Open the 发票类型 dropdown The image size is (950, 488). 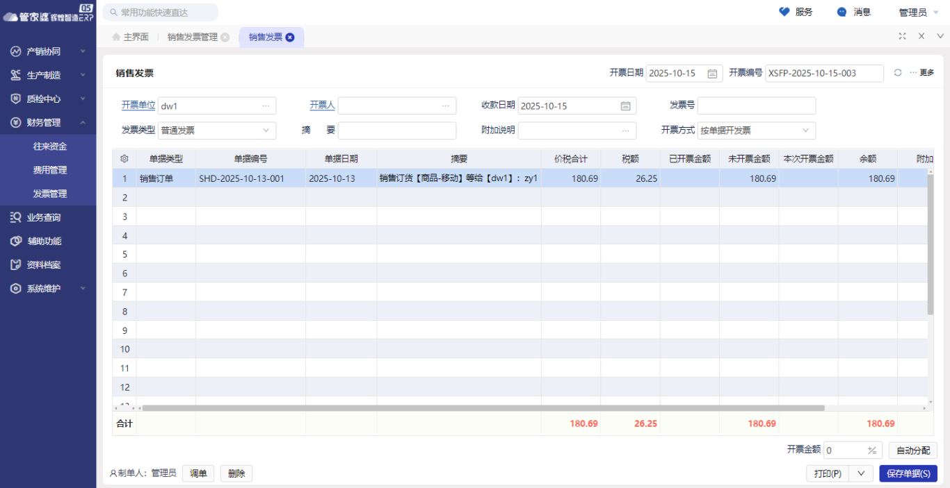coord(266,131)
